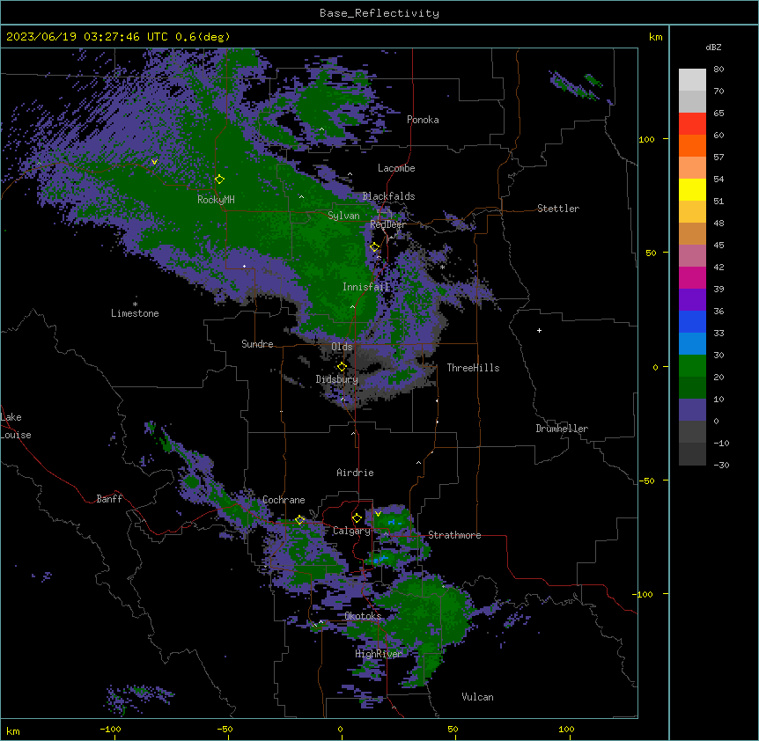The image size is (759, 741).
Task: Click the Airdrie town label
Action: 355,473
